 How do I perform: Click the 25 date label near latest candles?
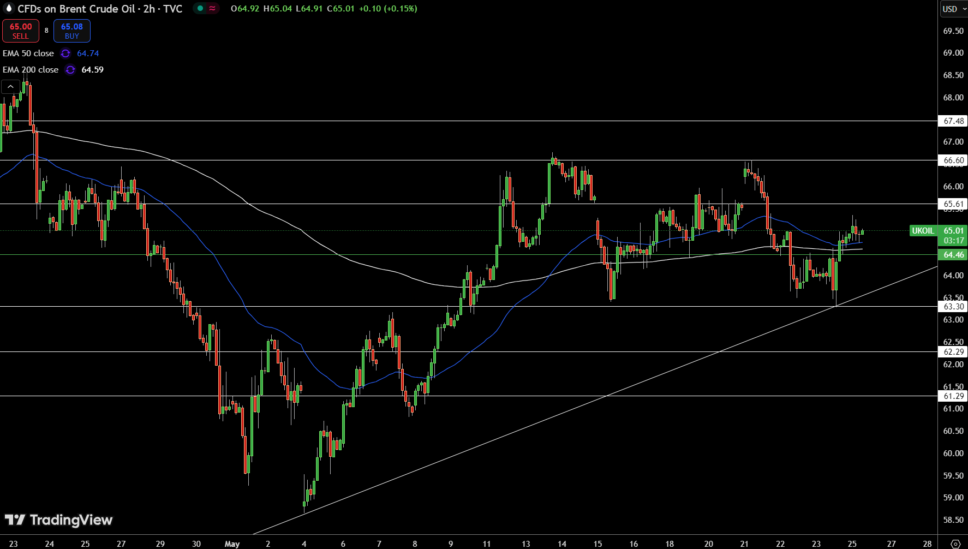click(852, 544)
